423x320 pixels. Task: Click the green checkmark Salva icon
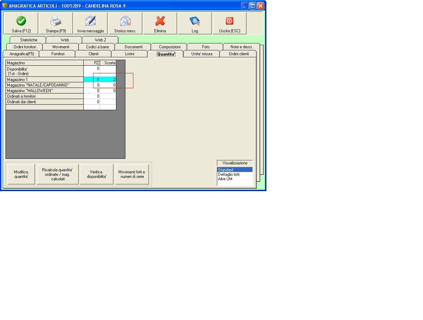21,21
